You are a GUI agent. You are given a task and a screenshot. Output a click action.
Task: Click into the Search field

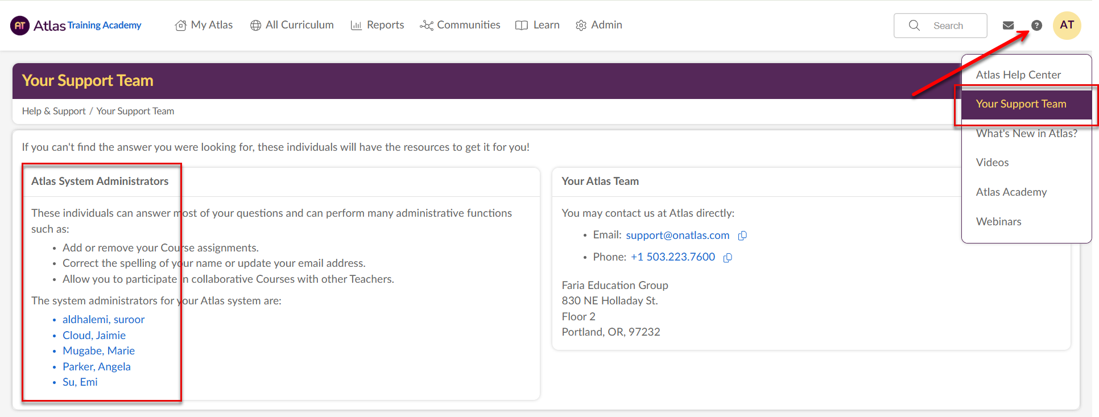[940, 26]
